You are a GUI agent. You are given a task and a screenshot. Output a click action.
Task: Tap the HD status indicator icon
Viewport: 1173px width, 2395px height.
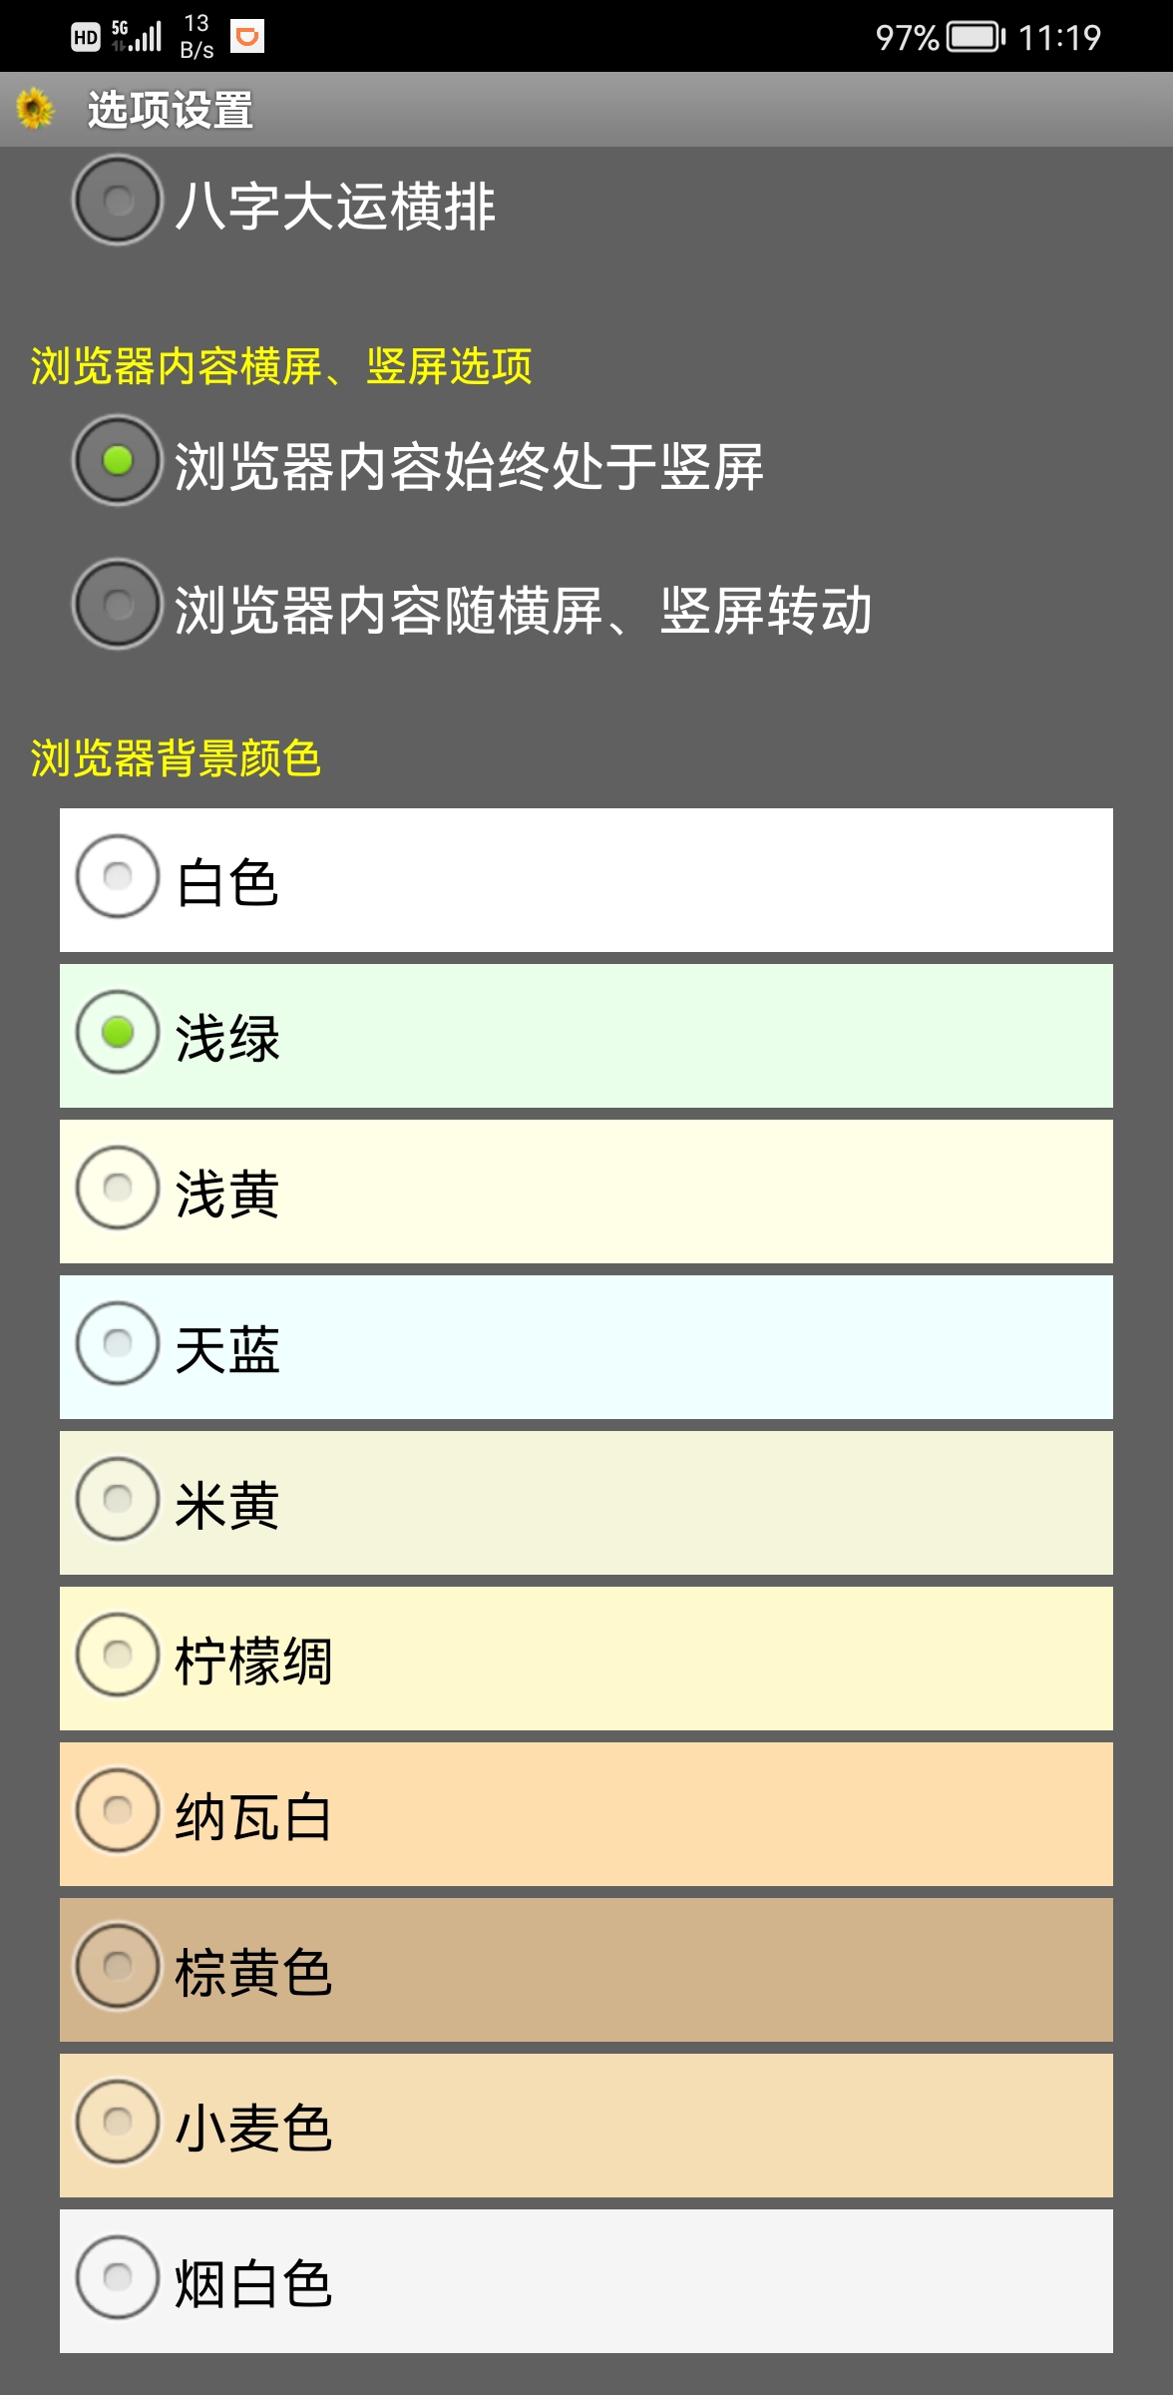pos(86,38)
